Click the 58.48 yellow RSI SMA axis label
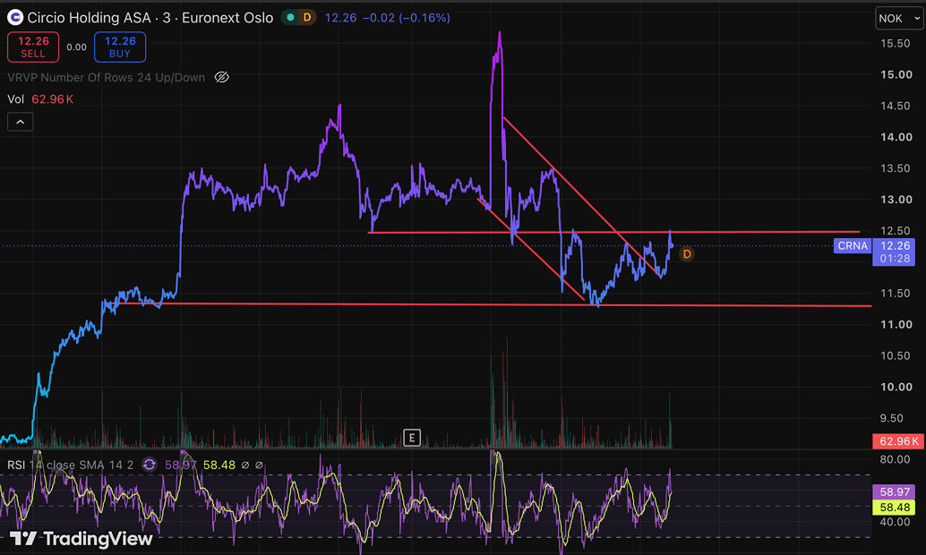This screenshot has width=926, height=555. tap(894, 508)
